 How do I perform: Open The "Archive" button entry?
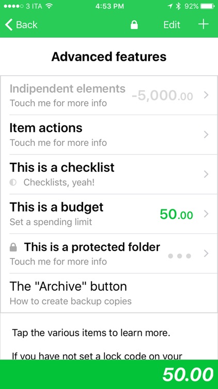(x=109, y=293)
